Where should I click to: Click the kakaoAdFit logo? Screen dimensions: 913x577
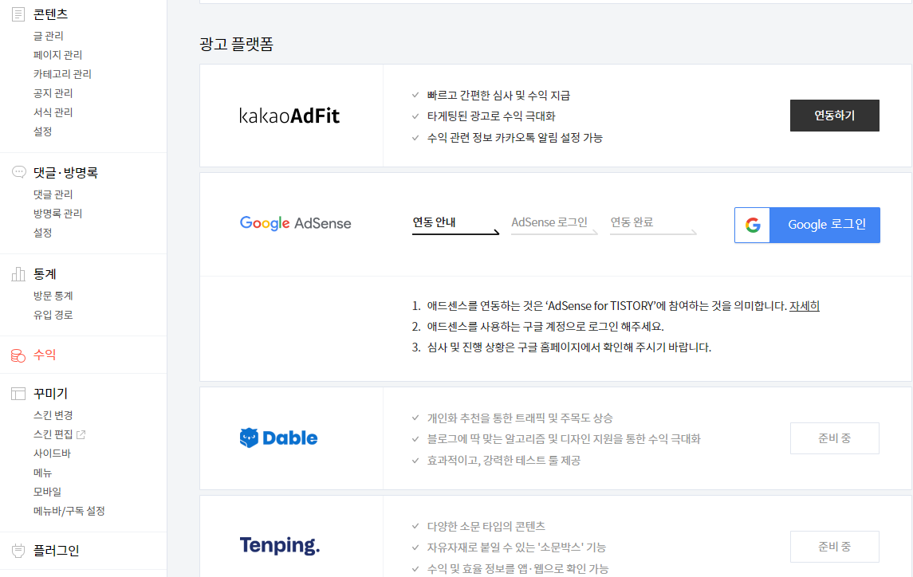coord(289,116)
